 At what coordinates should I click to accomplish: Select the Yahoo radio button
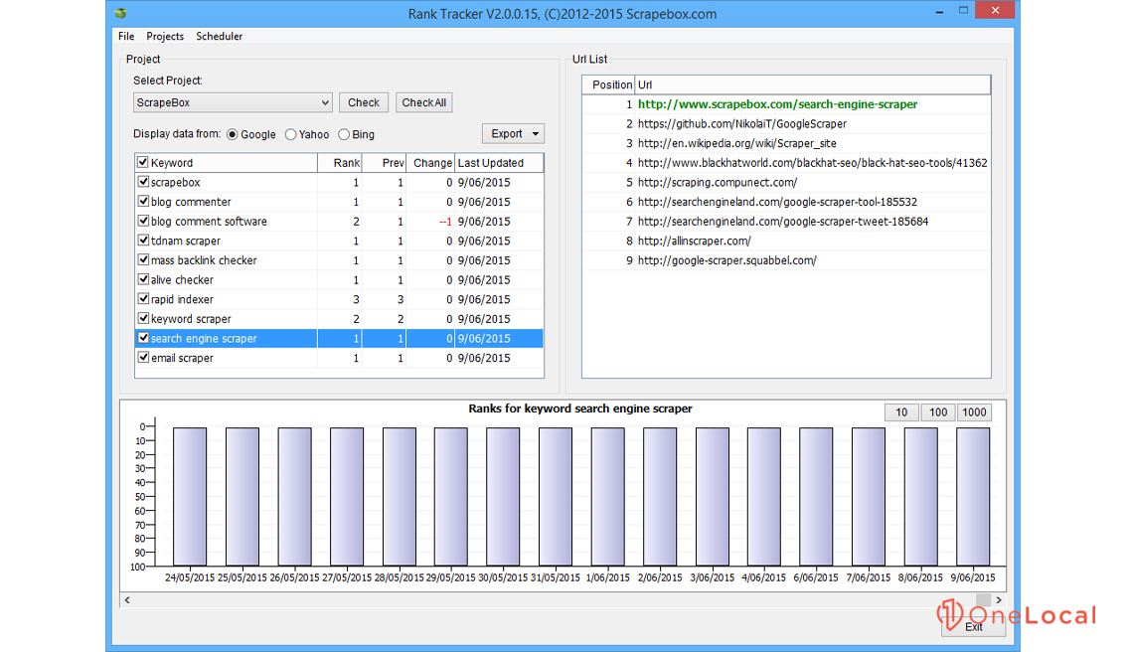(x=290, y=134)
